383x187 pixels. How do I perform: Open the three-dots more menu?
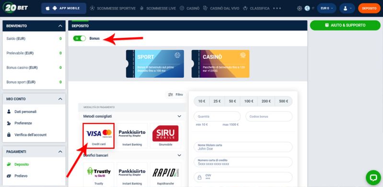(x=277, y=8)
